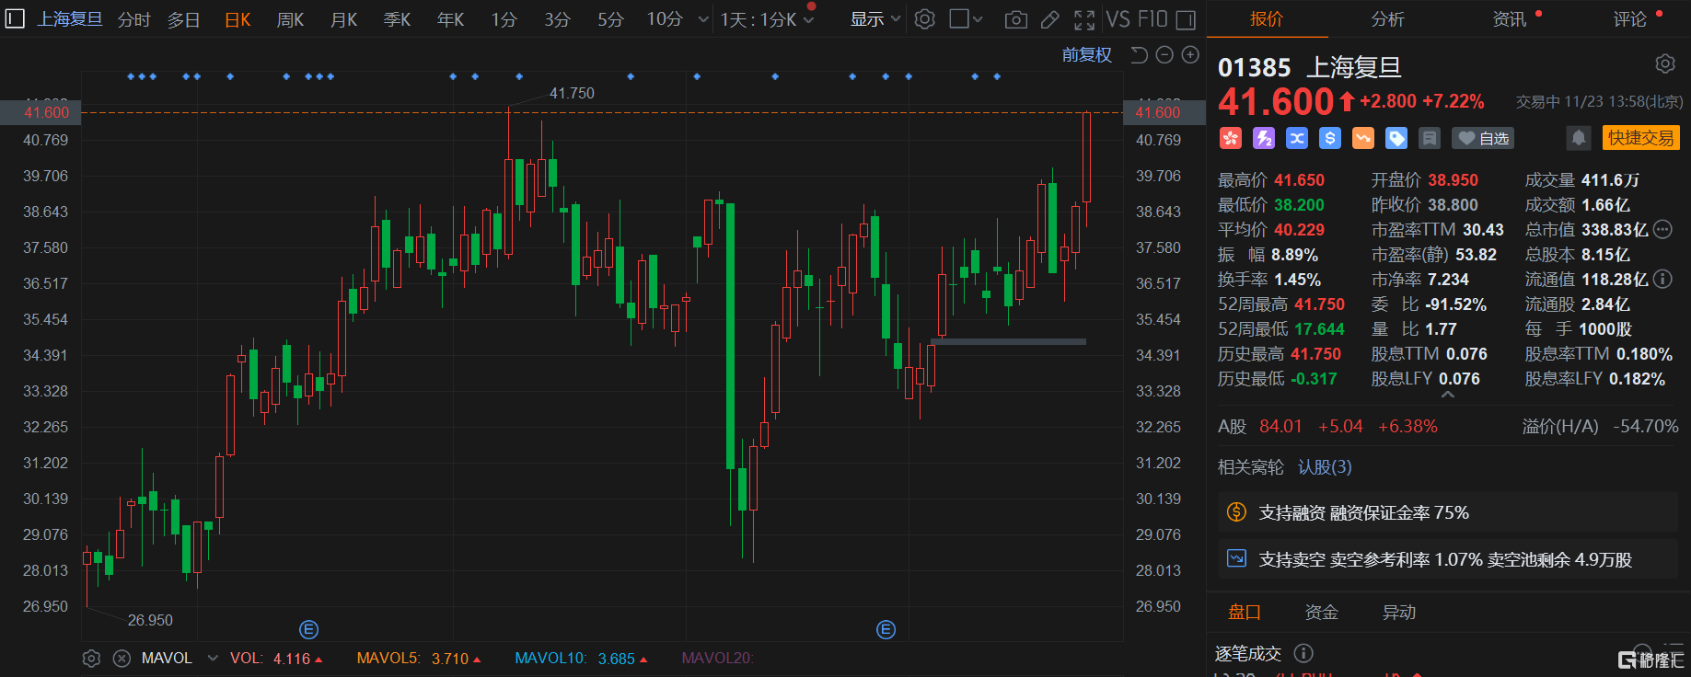Click the Hong Kong market flag icon

tap(1231, 138)
